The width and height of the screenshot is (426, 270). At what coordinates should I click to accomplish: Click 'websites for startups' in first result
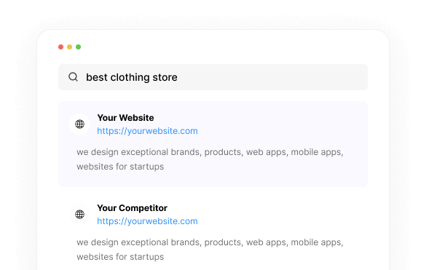[120, 167]
